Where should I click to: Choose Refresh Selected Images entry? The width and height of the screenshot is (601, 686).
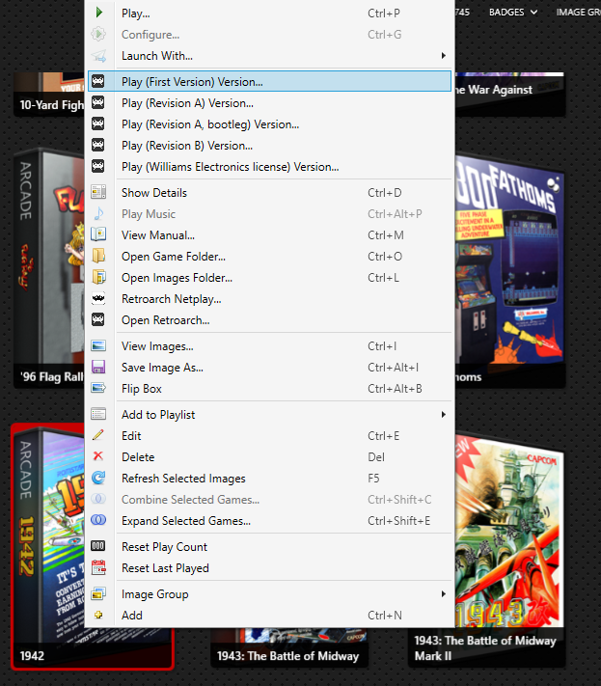[x=270, y=479]
